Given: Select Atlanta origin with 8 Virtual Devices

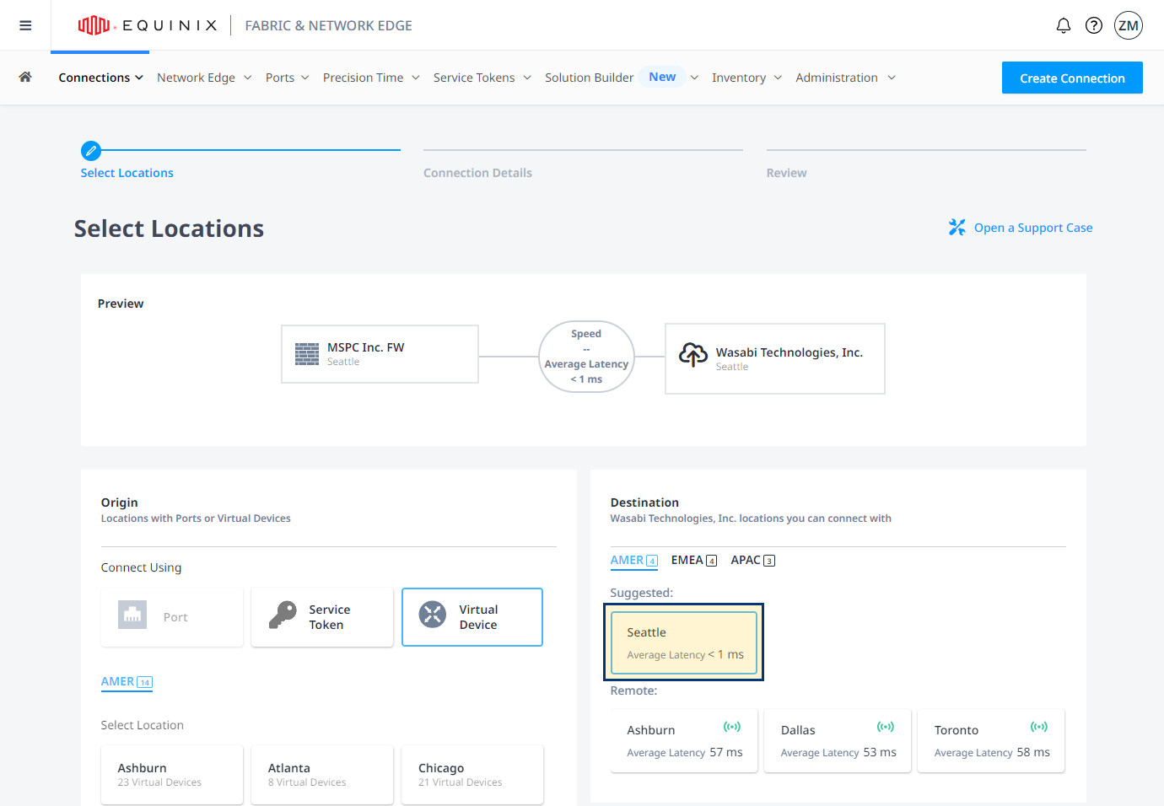Looking at the screenshot, I should 322,775.
